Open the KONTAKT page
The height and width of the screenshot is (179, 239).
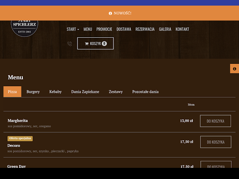[x=183, y=29]
